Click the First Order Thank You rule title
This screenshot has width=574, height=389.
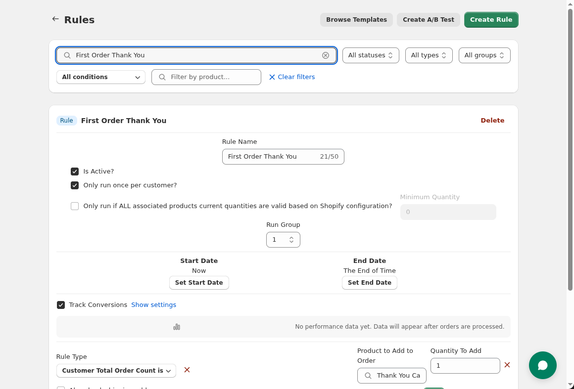(124, 121)
